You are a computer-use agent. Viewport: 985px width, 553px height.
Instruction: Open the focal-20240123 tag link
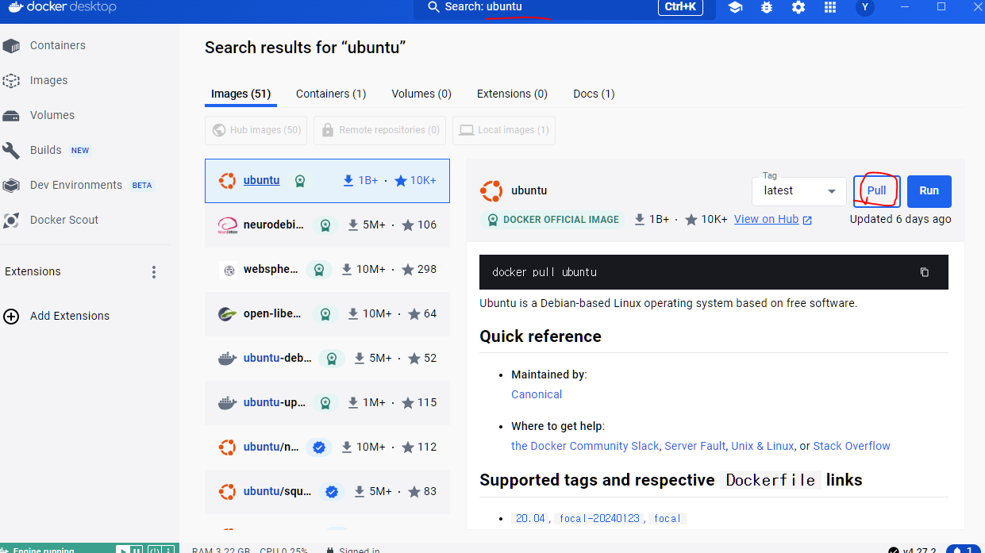pyautogui.click(x=601, y=519)
